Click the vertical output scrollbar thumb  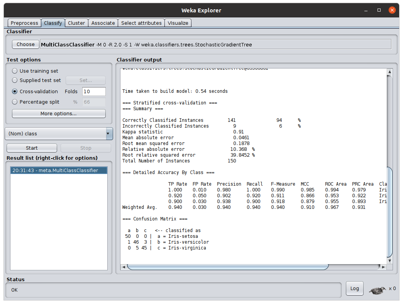pyautogui.click(x=389, y=212)
